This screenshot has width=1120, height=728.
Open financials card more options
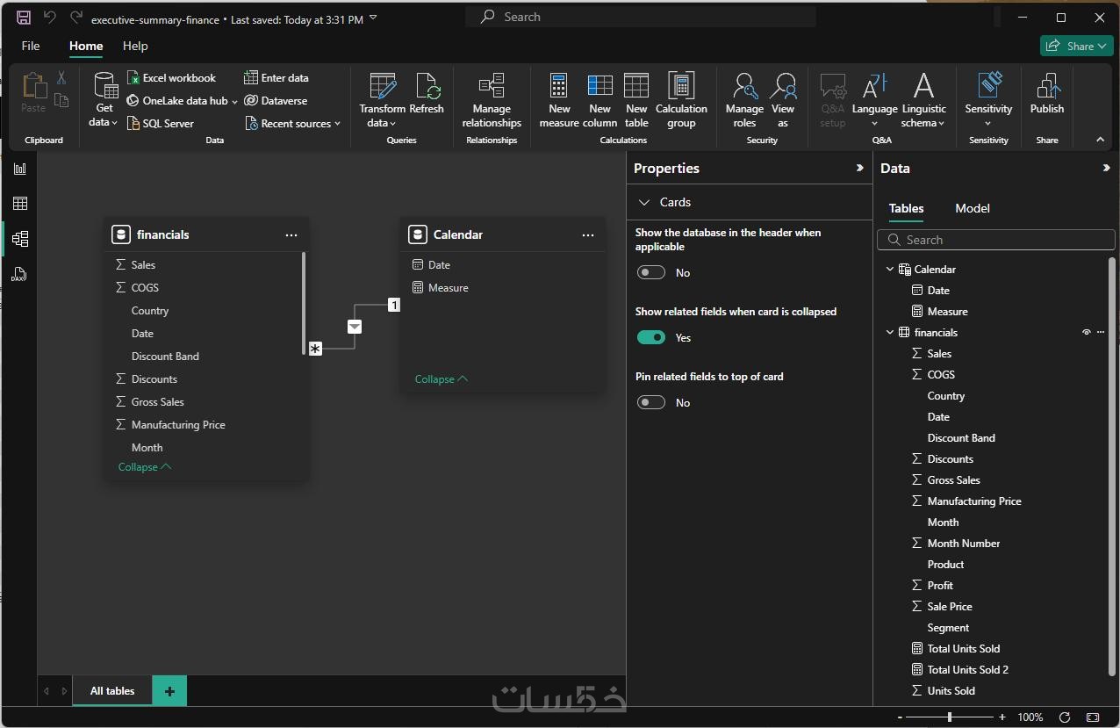(x=291, y=235)
